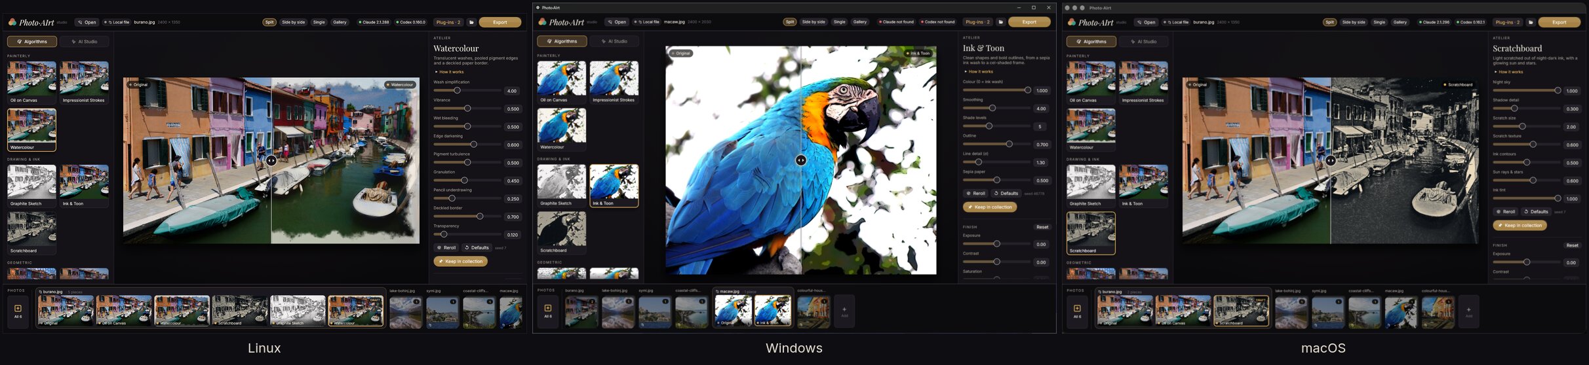The width and height of the screenshot is (1589, 365).
Task: Open Plug-ins · 2 in Windows window
Action: coord(978,22)
